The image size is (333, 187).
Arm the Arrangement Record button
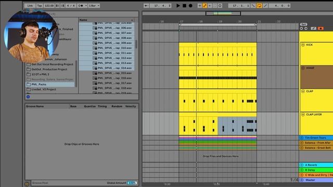pos(190,6)
